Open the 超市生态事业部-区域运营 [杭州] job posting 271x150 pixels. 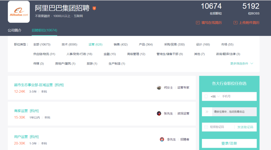click(x=39, y=85)
